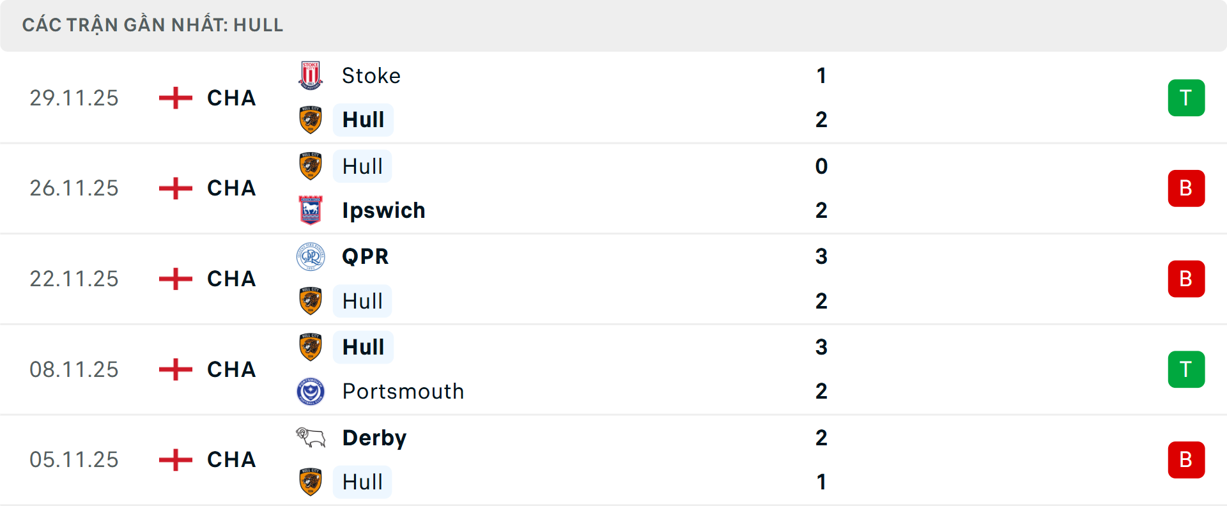This screenshot has height=506, width=1227.
Task: Click red B badge for Ipswich match
Action: [x=1186, y=188]
